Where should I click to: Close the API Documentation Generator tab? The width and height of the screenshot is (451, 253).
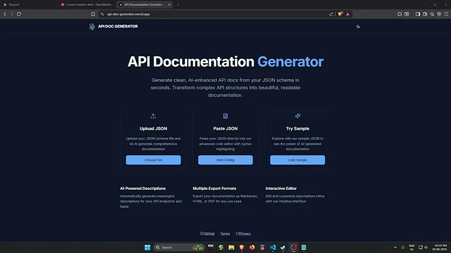pyautogui.click(x=169, y=4)
